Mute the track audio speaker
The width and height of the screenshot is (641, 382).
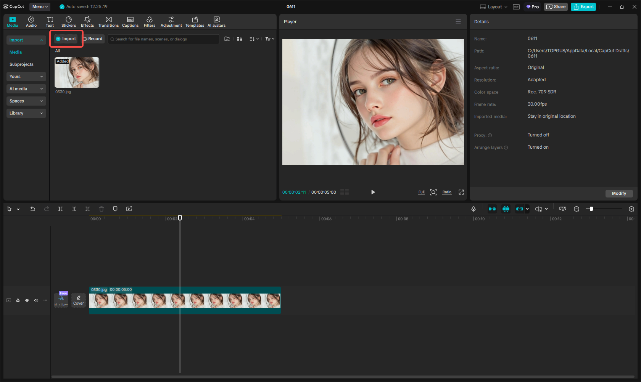click(36, 300)
